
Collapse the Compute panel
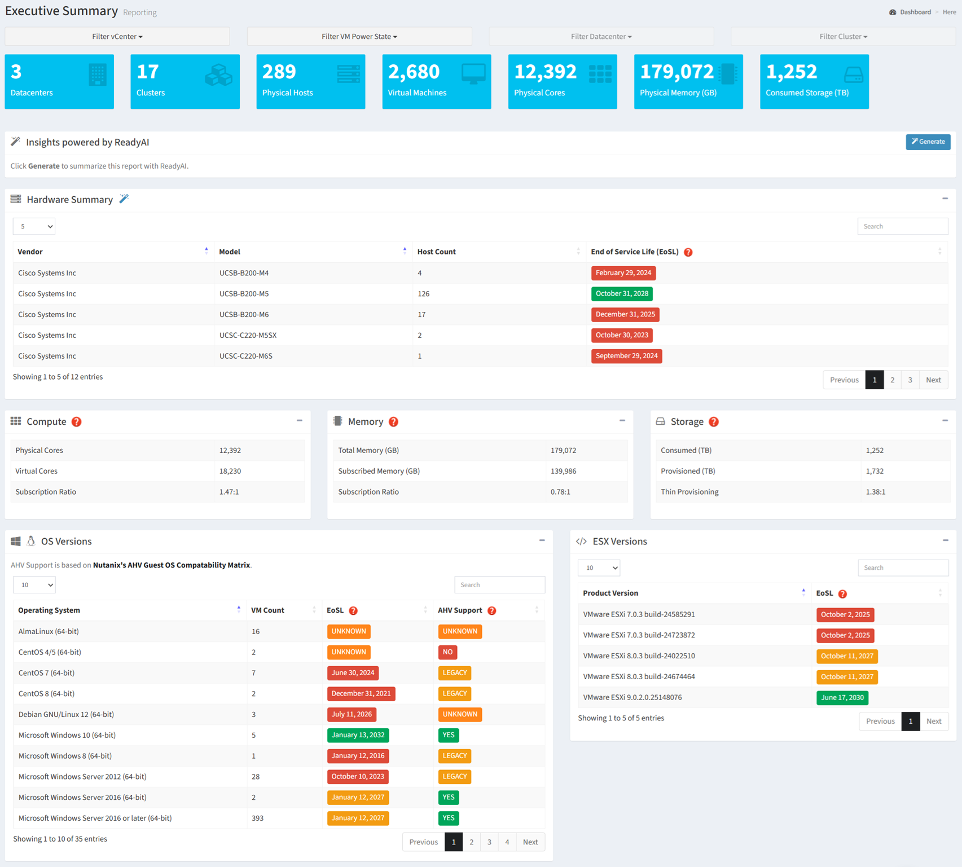click(x=300, y=421)
